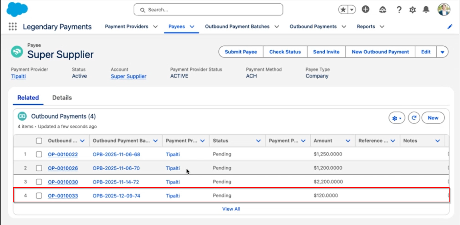This screenshot has height=225, width=460.
Task: Open the Amount column dropdown menu
Action: (348, 141)
